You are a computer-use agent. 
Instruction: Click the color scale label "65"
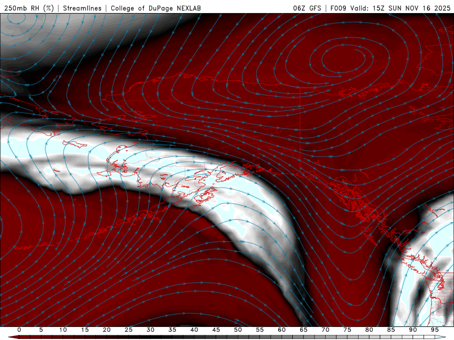click(304, 330)
